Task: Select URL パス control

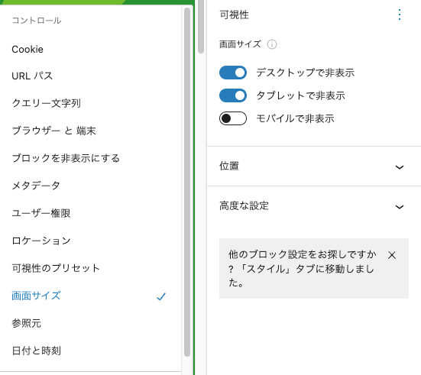Action: click(x=91, y=76)
